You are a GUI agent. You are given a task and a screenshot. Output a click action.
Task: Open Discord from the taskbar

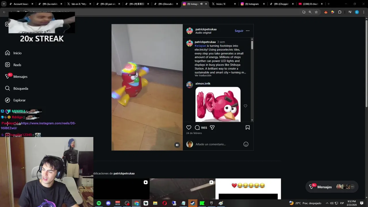(x=108, y=203)
